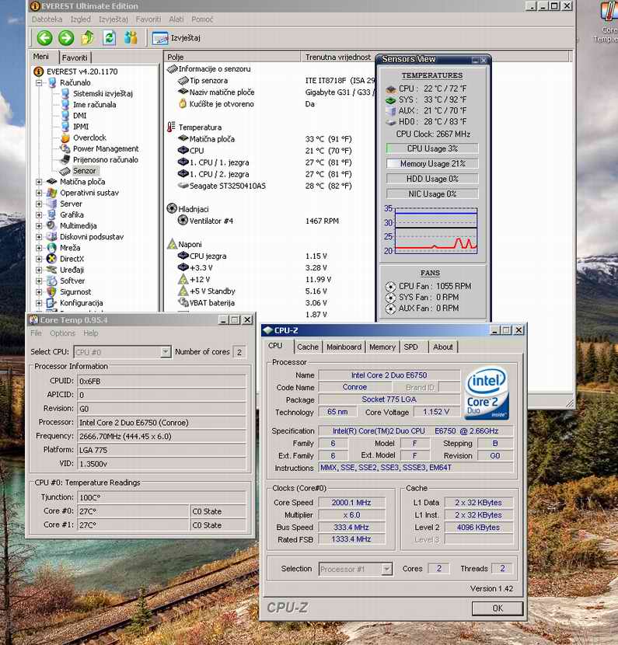Click the CPU Usage bar in Sensors View
Screen dimensions: 618x645
(x=432, y=148)
